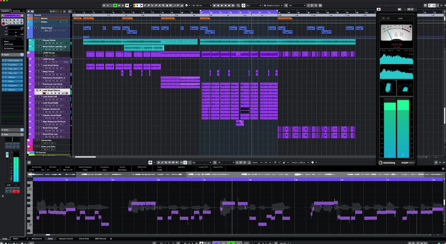446x244 pixels.
Task: Pick the Erase tool
Action: click(x=148, y=5)
